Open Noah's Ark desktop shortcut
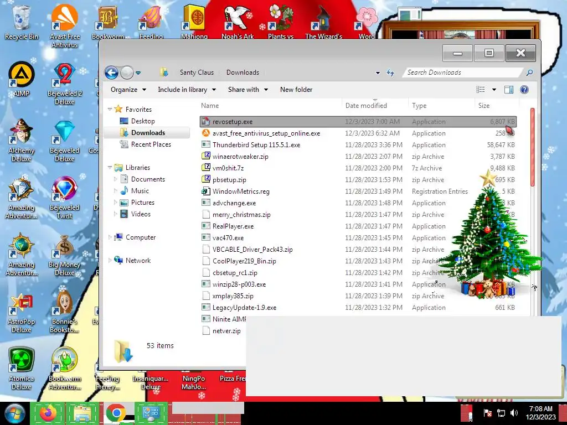This screenshot has height=425, width=567. 237,22
